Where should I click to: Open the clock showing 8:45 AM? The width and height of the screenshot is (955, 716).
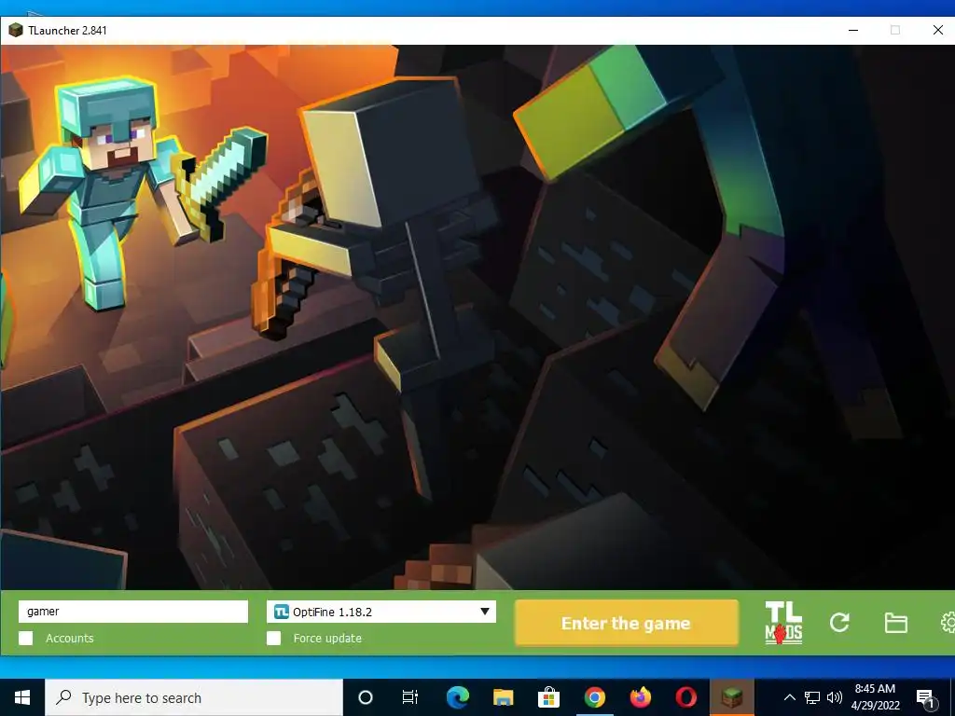[x=875, y=697]
